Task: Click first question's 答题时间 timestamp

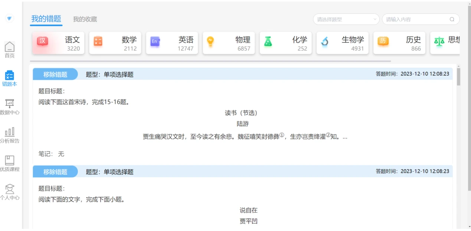Action: (412, 74)
